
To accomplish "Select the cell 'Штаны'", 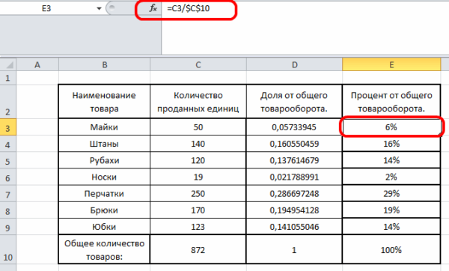I will coord(104,144).
